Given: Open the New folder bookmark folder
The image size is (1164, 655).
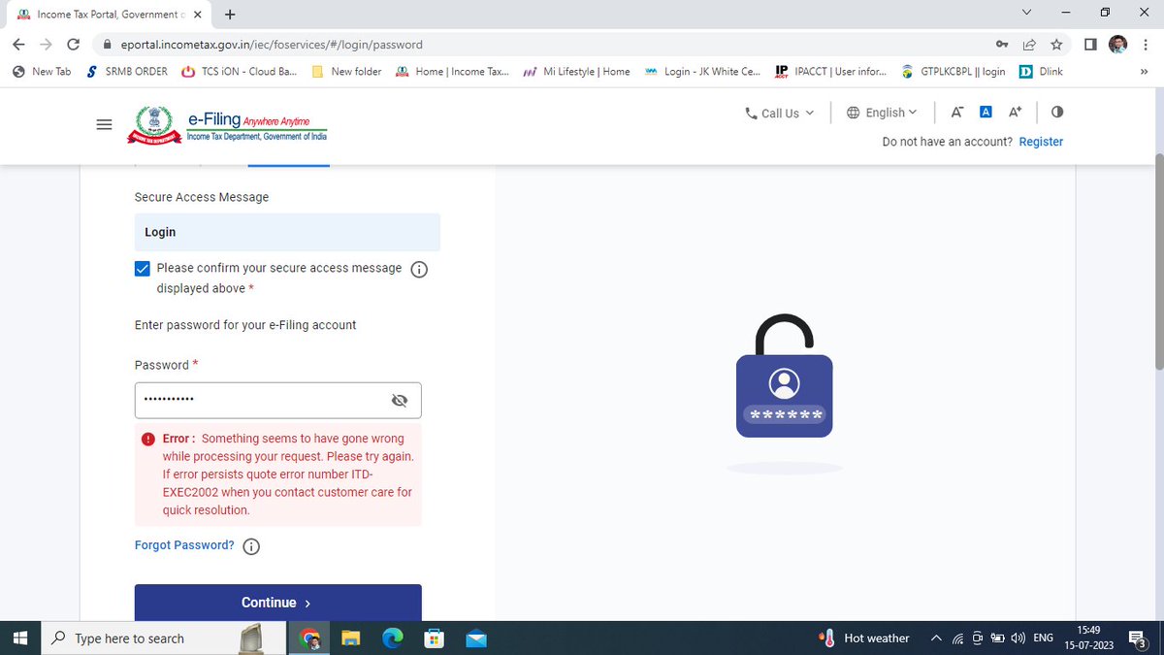Looking at the screenshot, I should click(x=346, y=72).
